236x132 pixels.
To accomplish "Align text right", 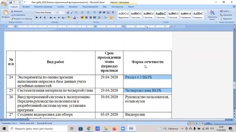I will tap(90, 18).
